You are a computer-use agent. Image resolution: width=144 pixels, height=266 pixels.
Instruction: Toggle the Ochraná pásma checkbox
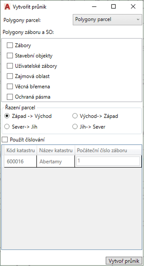[x=10, y=97]
